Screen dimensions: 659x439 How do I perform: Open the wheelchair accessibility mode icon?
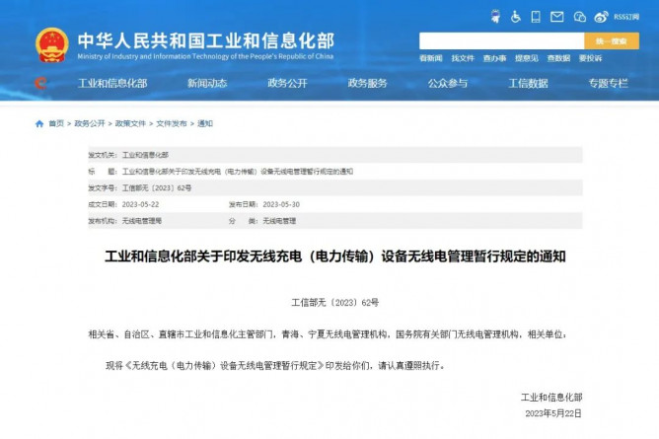[x=516, y=17]
